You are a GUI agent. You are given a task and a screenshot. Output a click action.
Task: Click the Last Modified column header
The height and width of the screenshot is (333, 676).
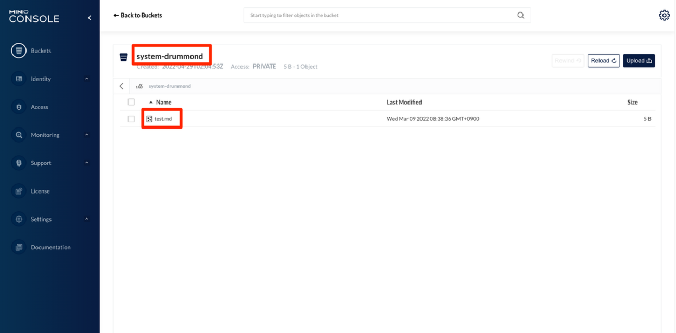tap(404, 103)
